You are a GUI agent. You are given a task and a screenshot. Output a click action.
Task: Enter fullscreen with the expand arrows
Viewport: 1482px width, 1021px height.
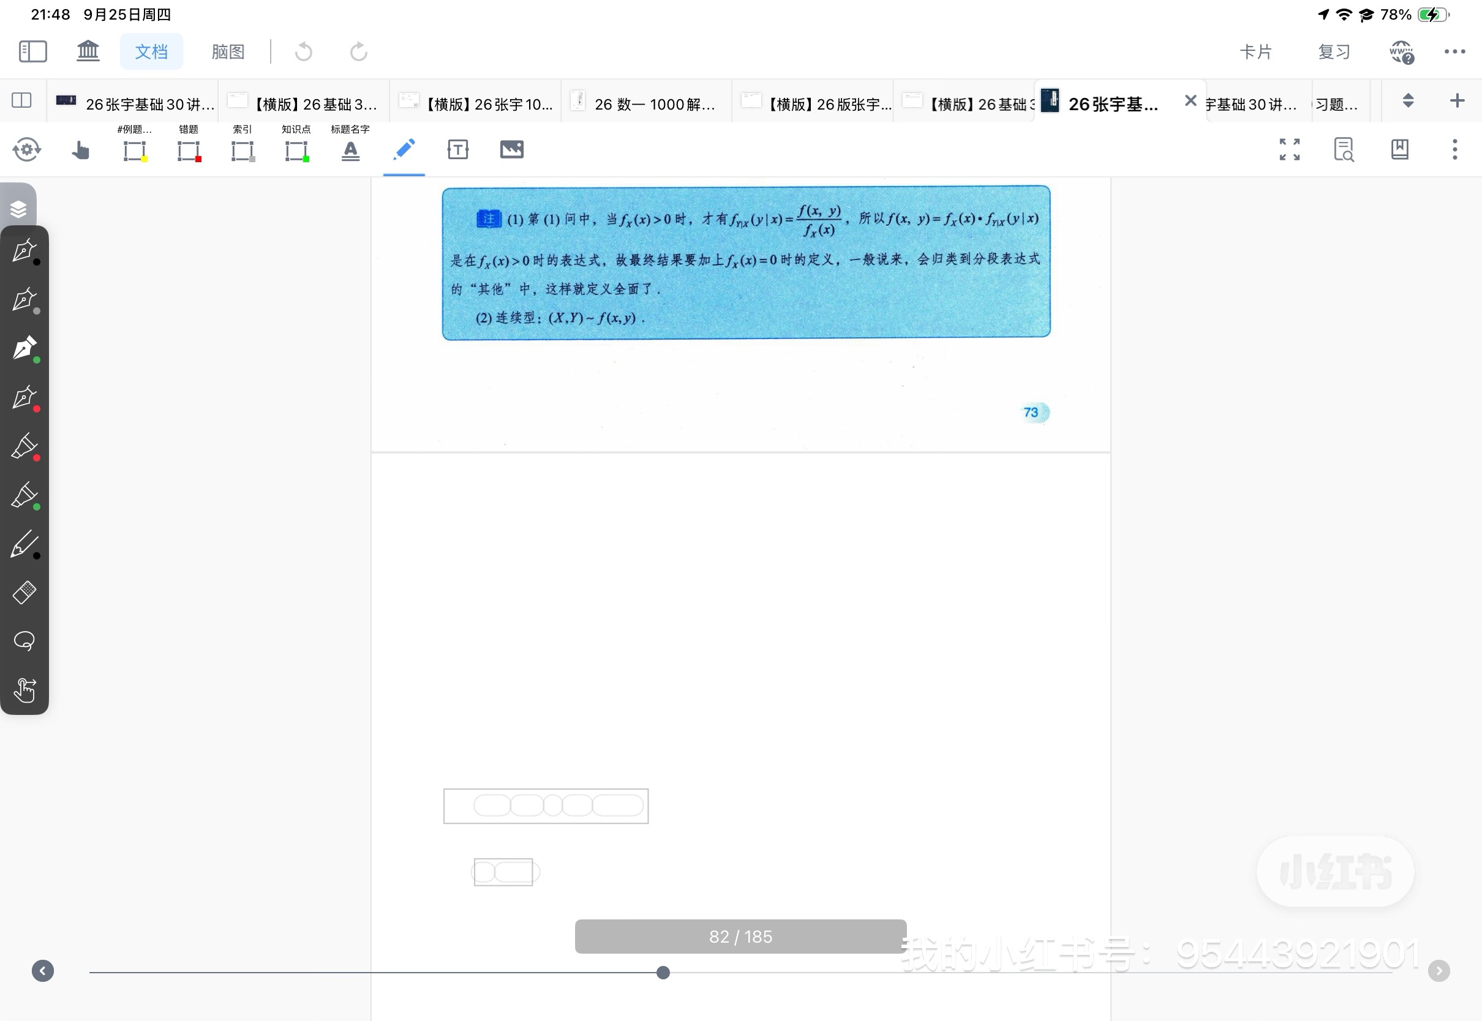[1289, 150]
